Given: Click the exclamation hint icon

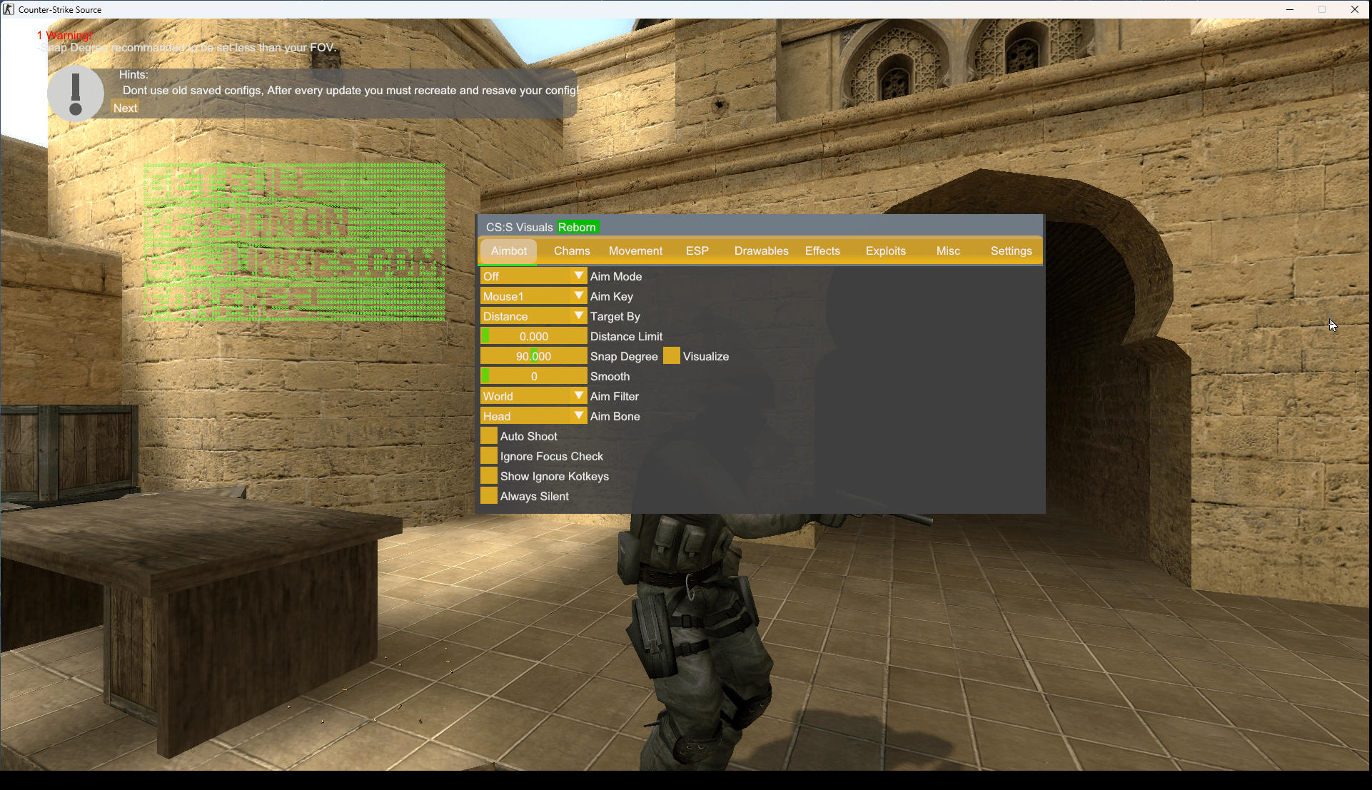Looking at the screenshot, I should coord(76,93).
